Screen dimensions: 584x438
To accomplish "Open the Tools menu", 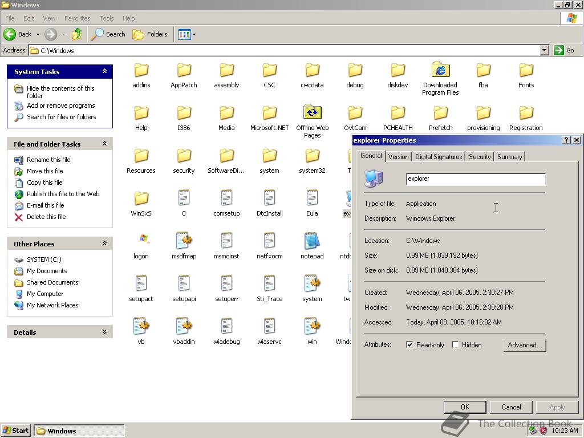I will tap(107, 18).
